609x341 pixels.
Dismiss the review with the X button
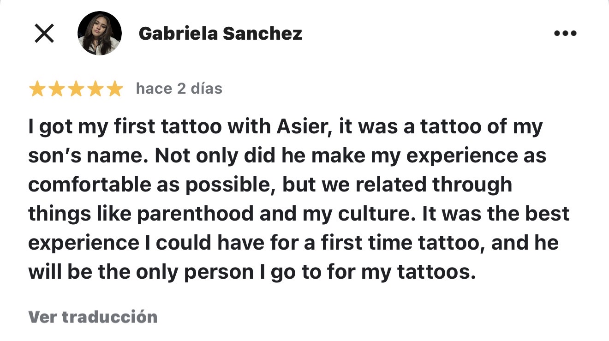pos(44,33)
